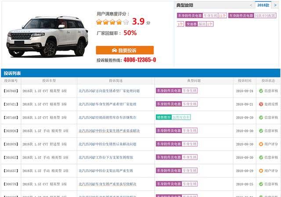Image resolution: width=281 pixels, height=197 pixels.
Task: Open complaint 北汽昌河Q7中控台支架出现严重生锈
Action: [106, 171]
